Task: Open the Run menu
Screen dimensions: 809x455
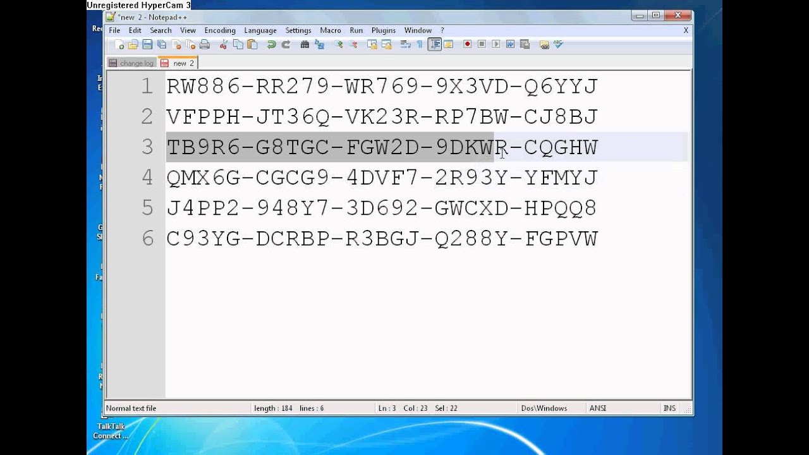Action: click(356, 30)
